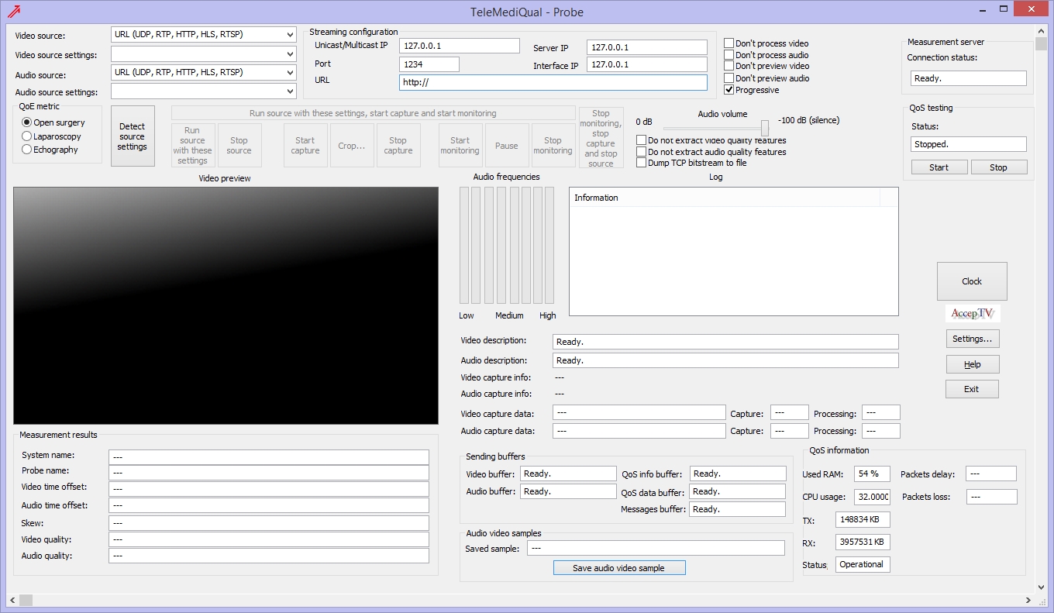
Task: Click the AccepTV logo
Action: coord(972,314)
